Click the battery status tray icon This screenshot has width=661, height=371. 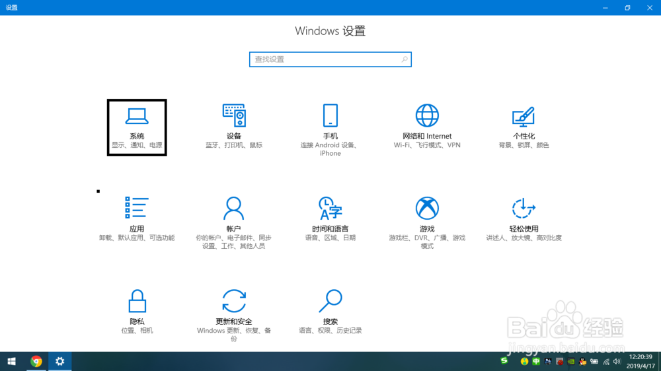click(x=594, y=361)
